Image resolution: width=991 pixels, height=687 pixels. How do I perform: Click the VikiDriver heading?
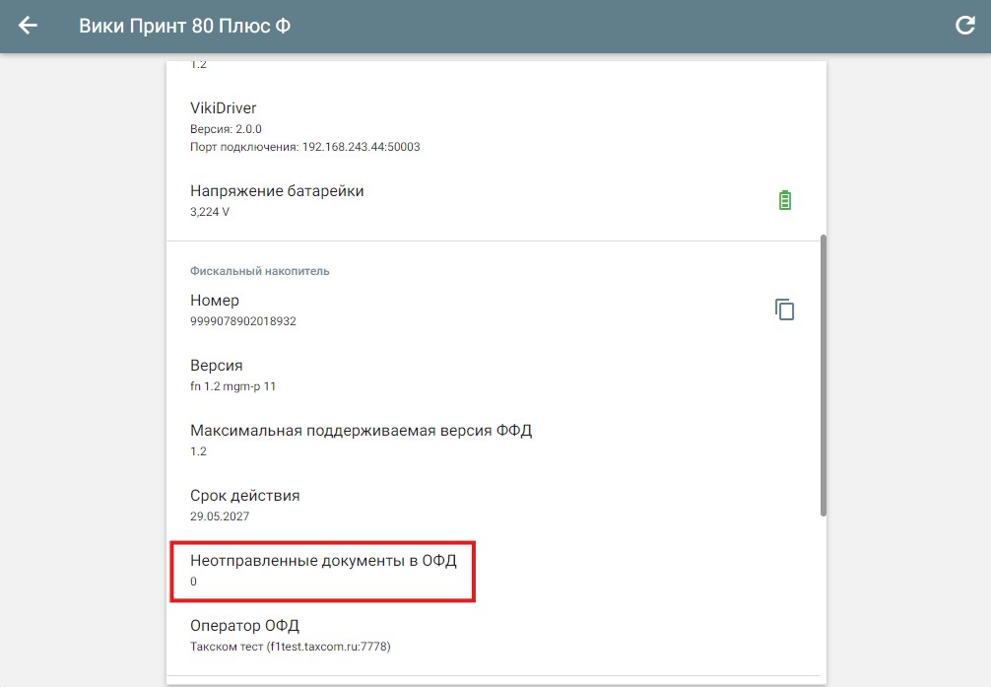pos(223,108)
